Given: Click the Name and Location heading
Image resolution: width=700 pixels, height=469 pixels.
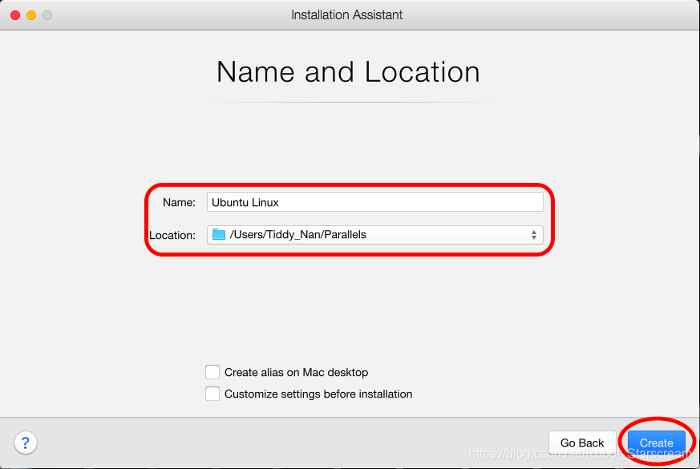Looking at the screenshot, I should click(348, 72).
